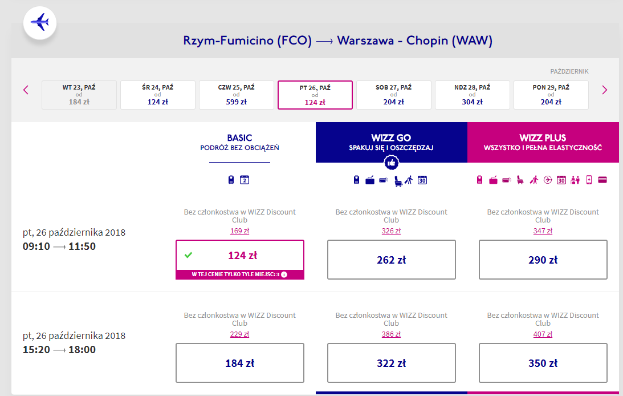Click BASIC carry-on bag icon
Screen dimensions: 623x396
coord(231,180)
